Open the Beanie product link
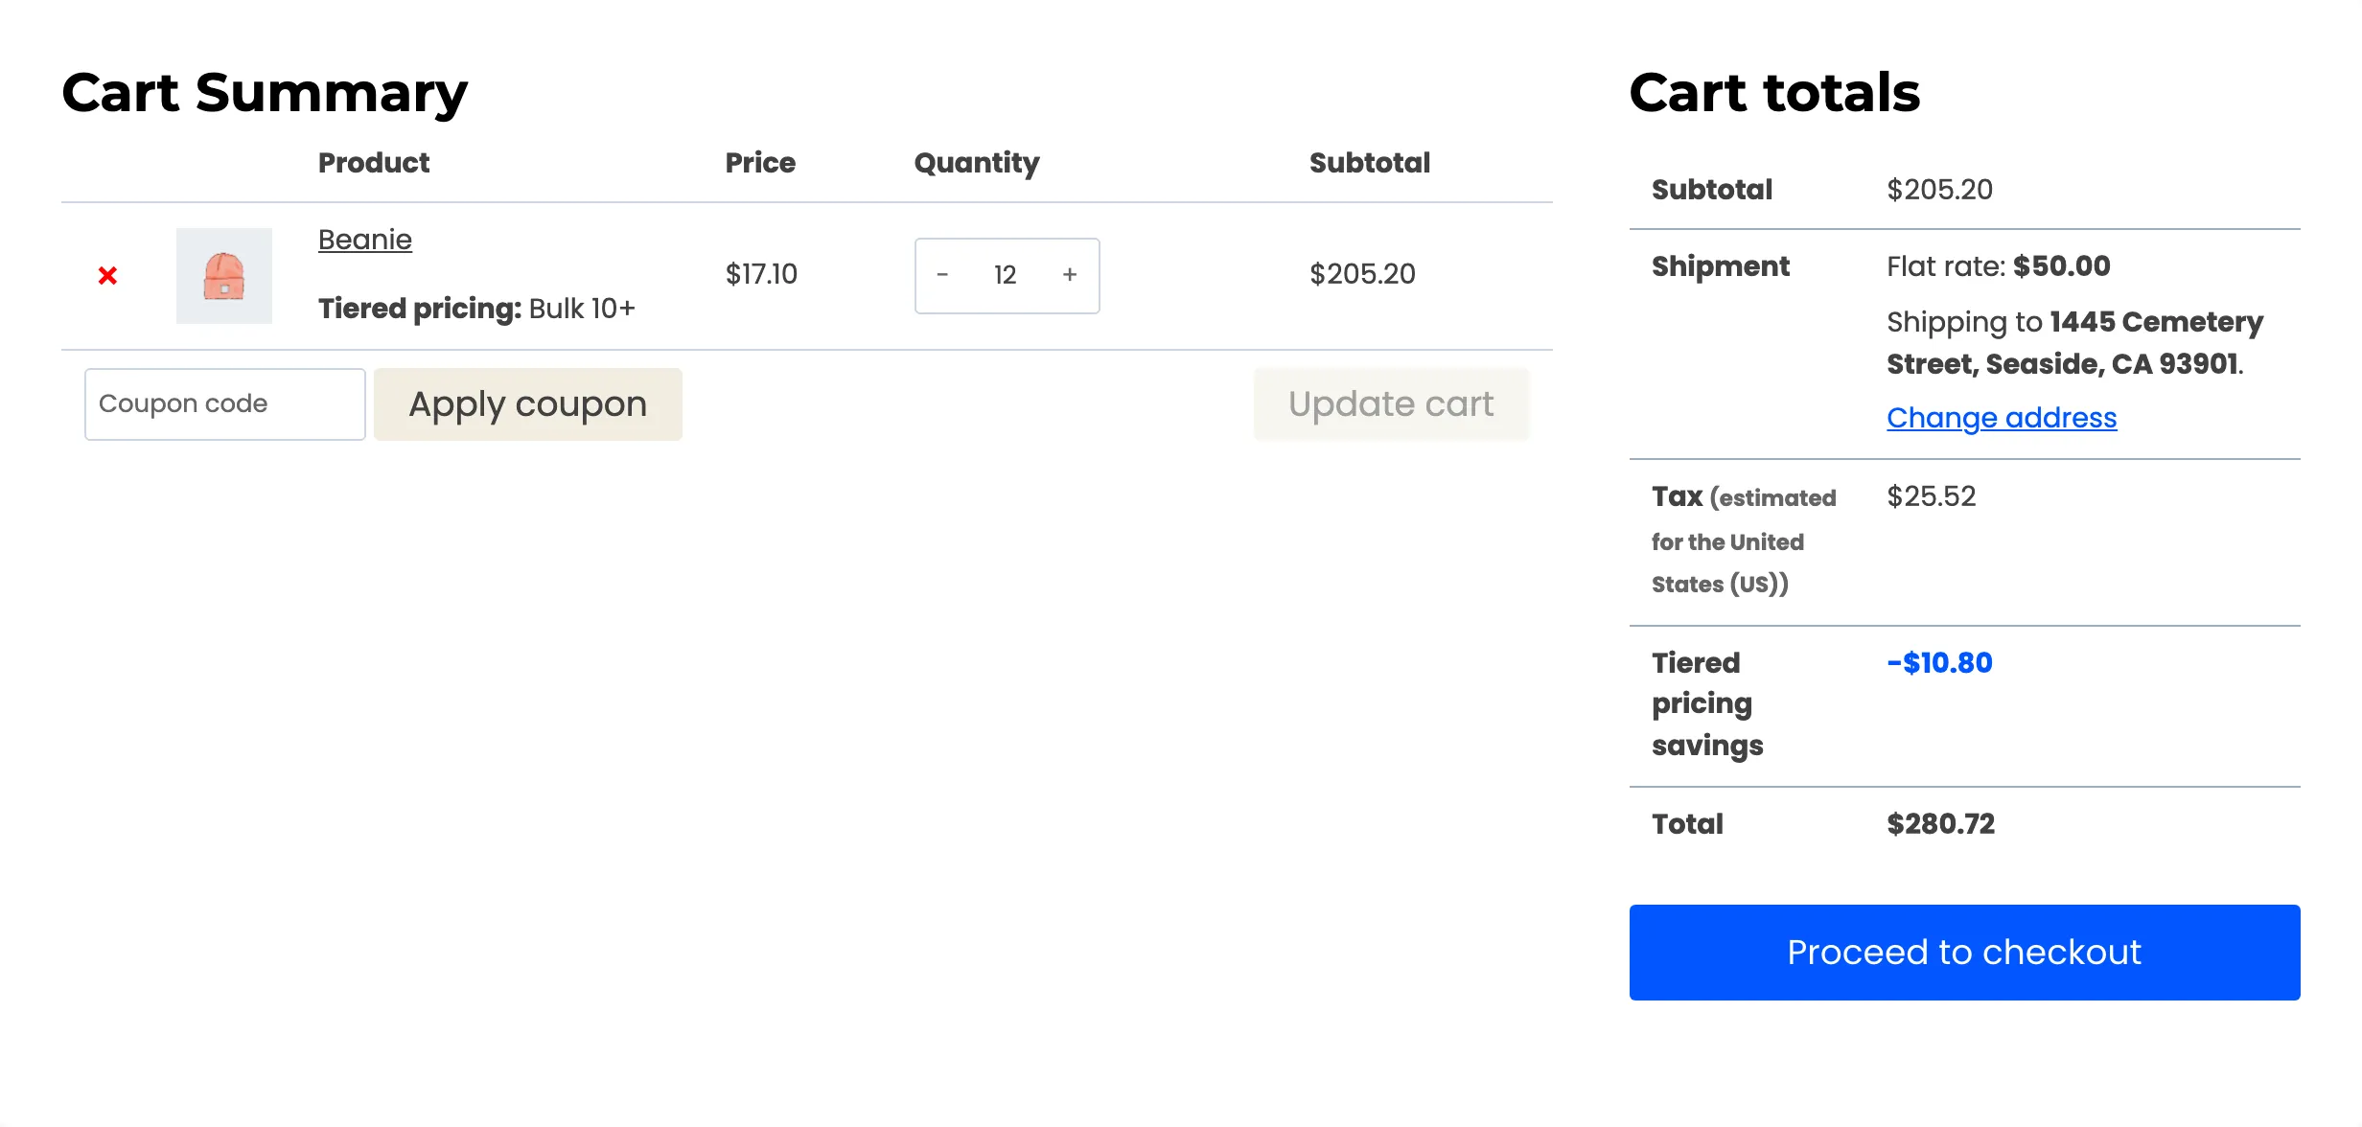This screenshot has height=1127, width=2362. click(365, 240)
